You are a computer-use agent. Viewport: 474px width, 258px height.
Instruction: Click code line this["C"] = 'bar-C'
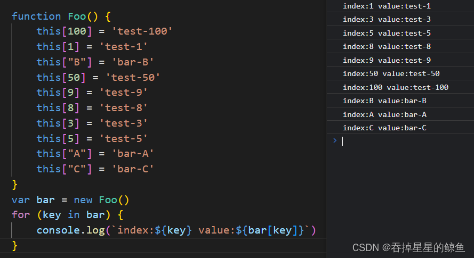pyautogui.click(x=95, y=169)
